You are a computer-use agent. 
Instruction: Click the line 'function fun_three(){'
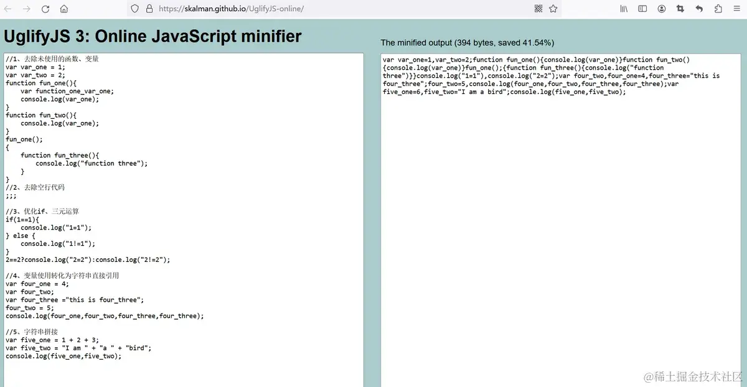click(x=60, y=156)
